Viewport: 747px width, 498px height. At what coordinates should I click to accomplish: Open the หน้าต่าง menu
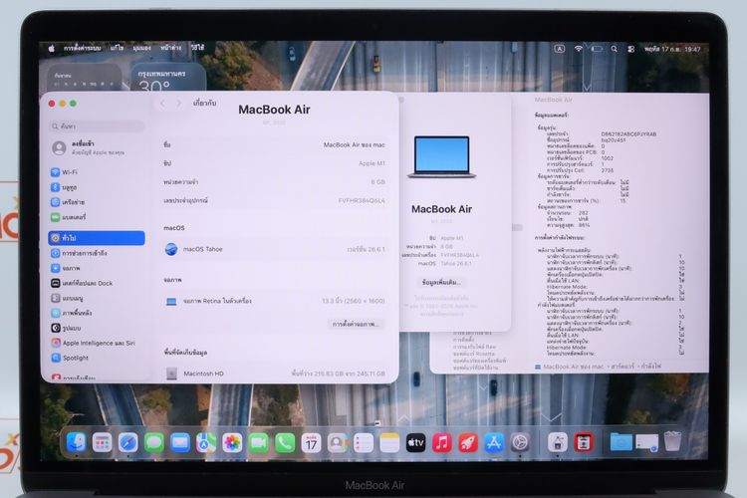click(170, 48)
